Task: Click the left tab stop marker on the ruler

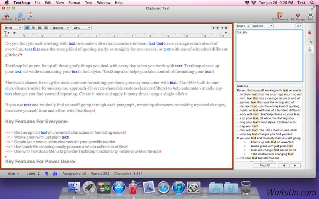Action: pyautogui.click(x=8, y=33)
